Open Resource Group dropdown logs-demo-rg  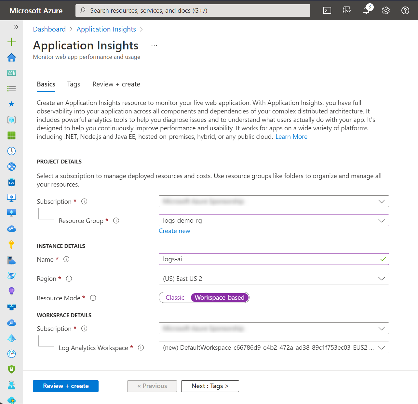pos(274,220)
